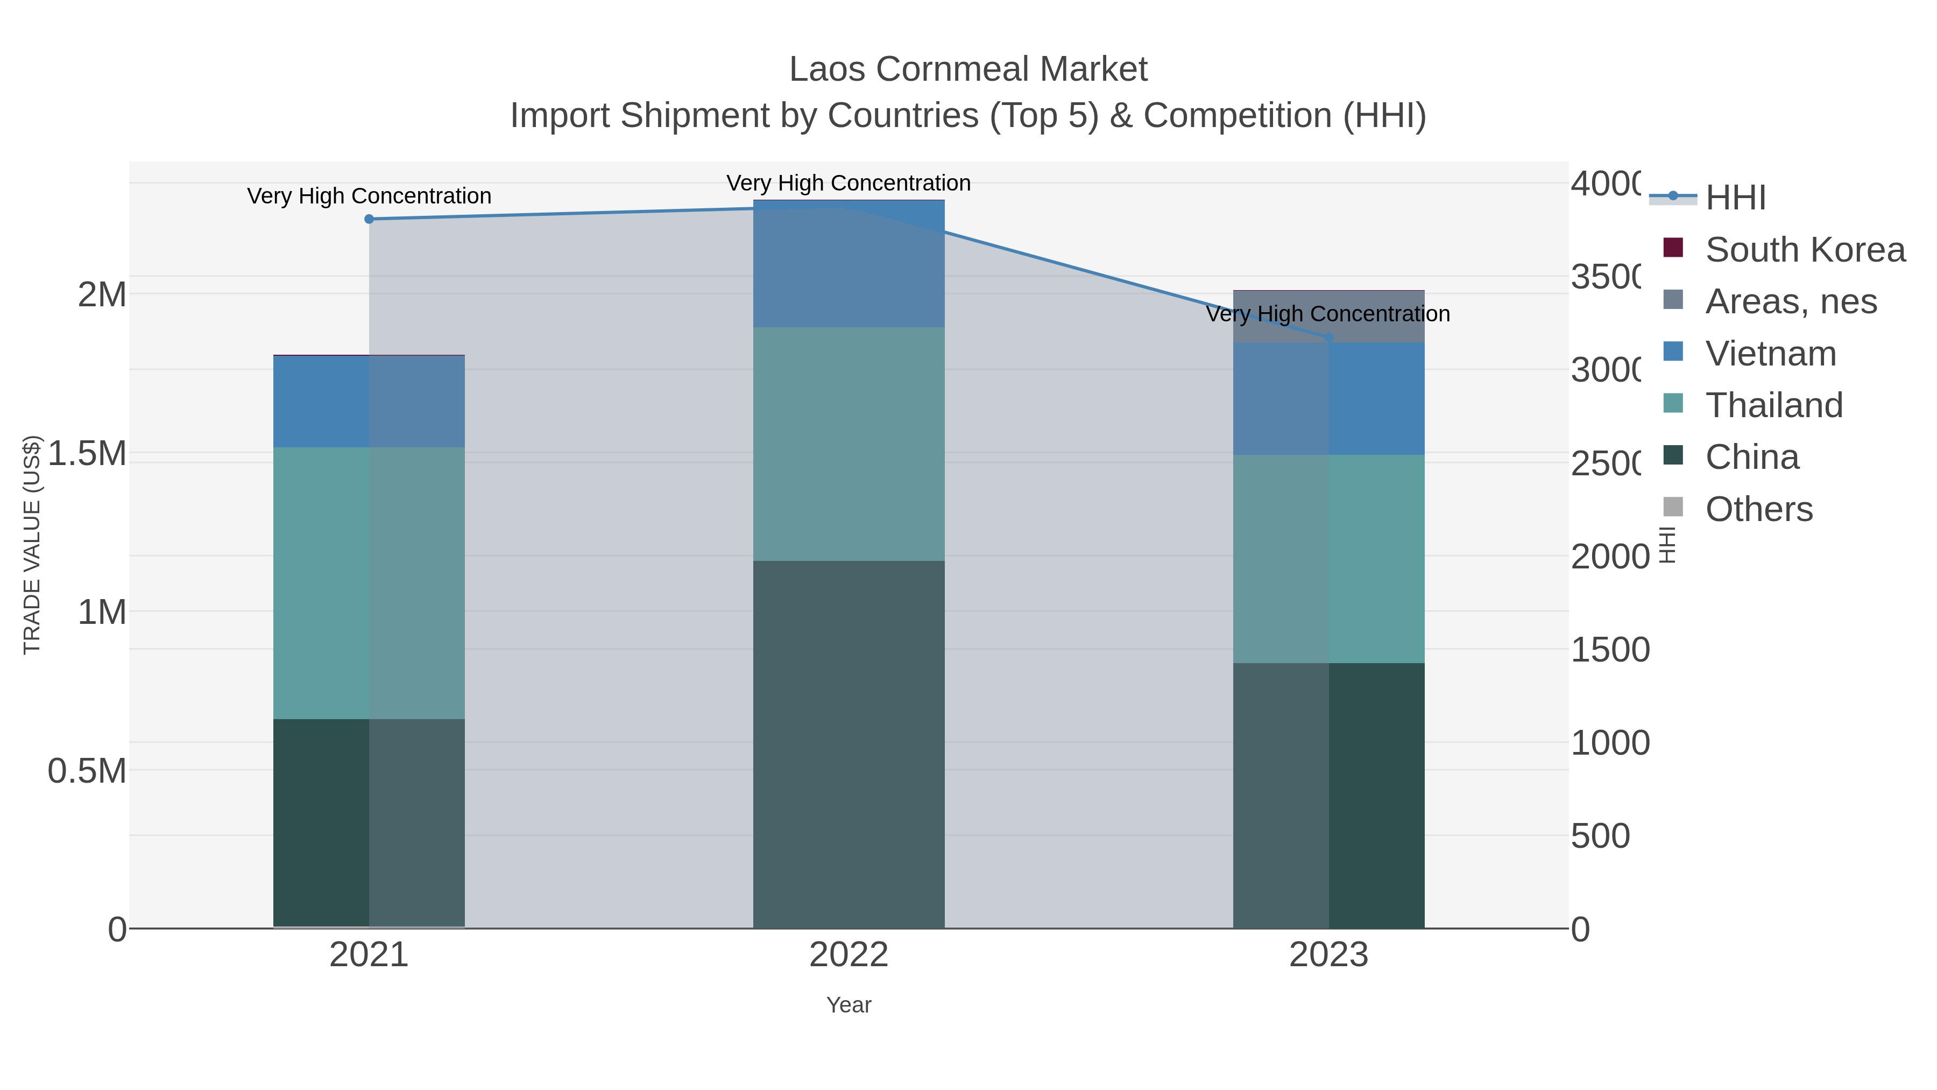
Task: Click the Thailand segment of 2021 bar
Action: click(x=369, y=583)
